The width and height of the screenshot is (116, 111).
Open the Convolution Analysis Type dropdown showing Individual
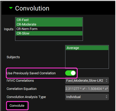87,97
